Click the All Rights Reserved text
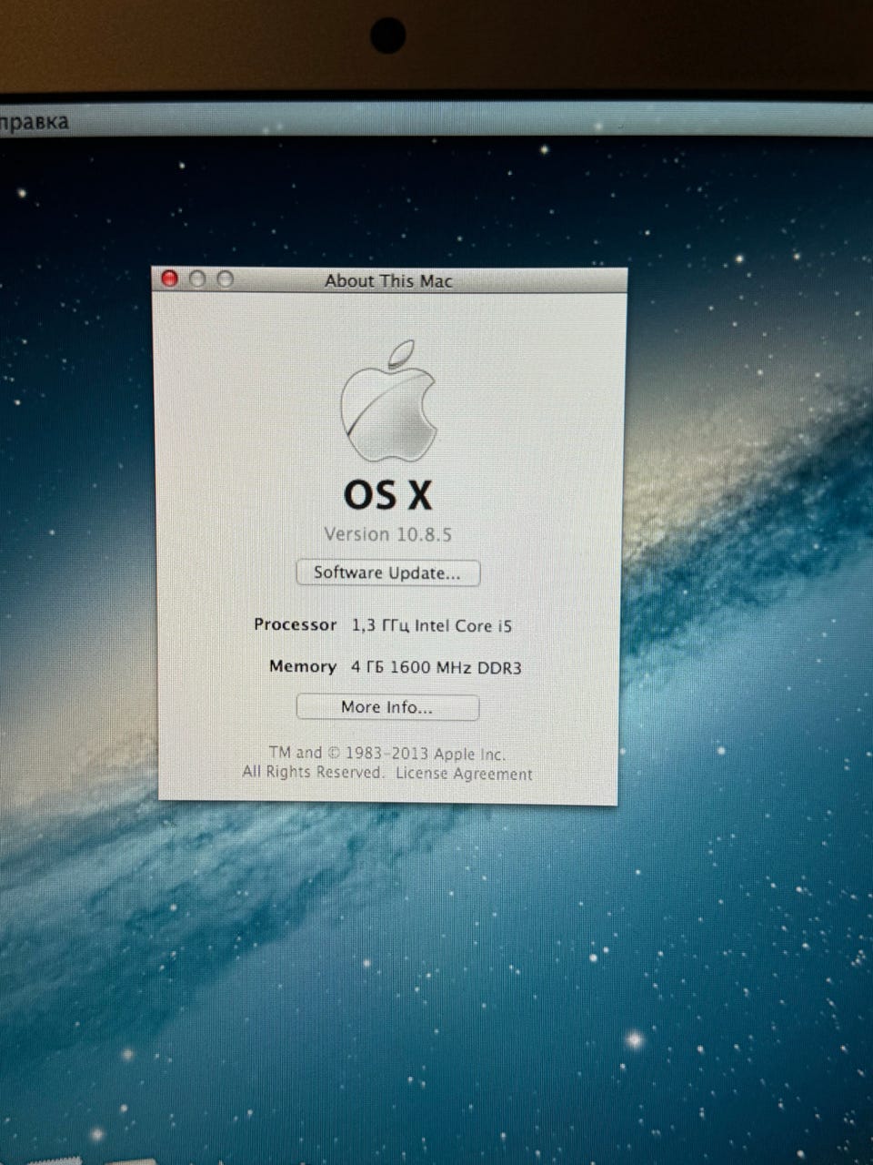This screenshot has height=1165, width=873. (313, 772)
